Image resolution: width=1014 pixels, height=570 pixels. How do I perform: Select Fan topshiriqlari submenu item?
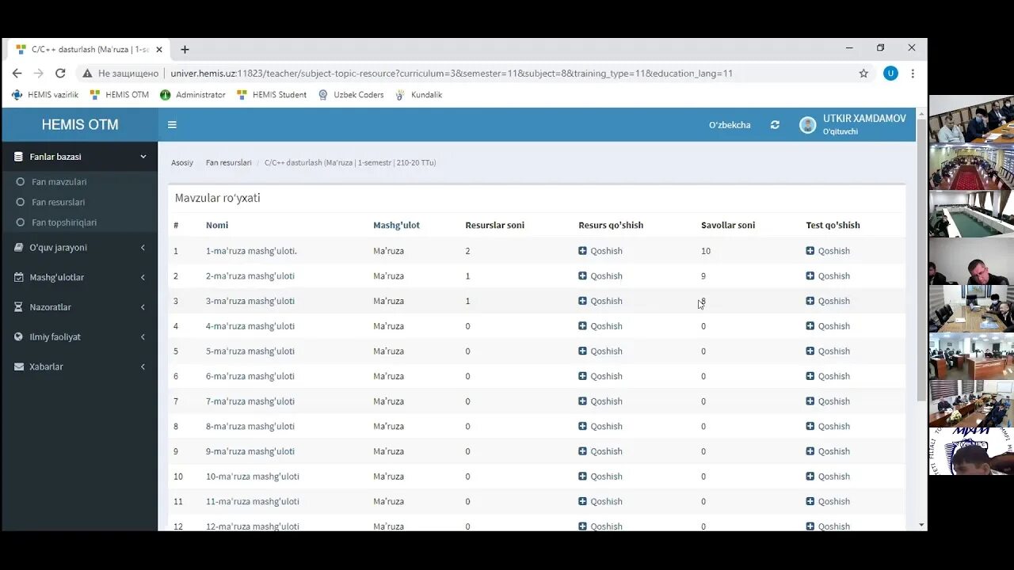tap(64, 222)
